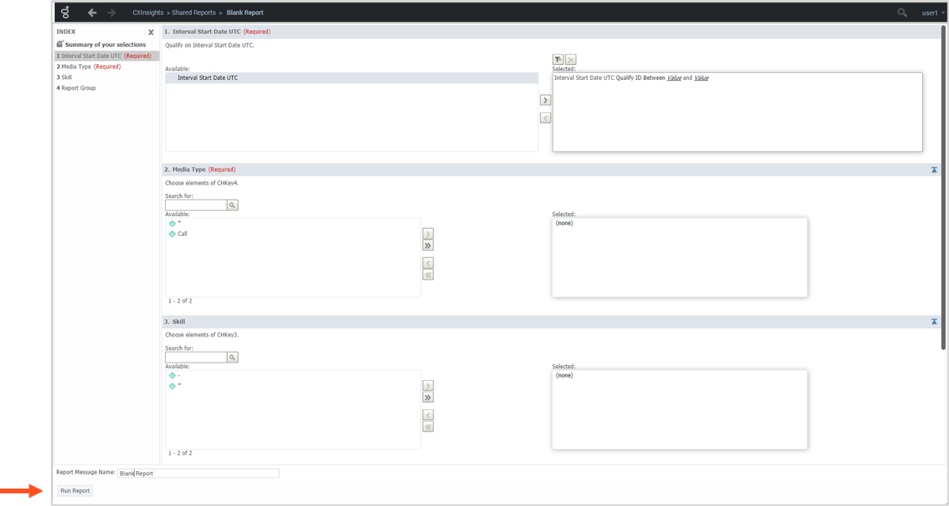This screenshot has height=506, width=949.
Task: Add all Skill elements to Selected
Action: pos(428,398)
